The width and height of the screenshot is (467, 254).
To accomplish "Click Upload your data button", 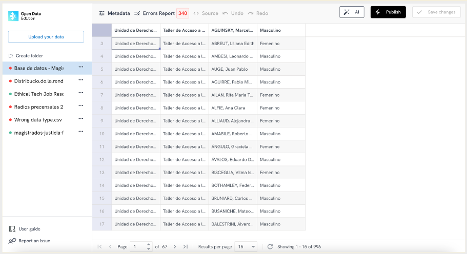I will pos(46,37).
